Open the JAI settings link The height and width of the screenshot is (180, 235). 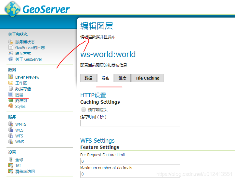click(x=18, y=166)
